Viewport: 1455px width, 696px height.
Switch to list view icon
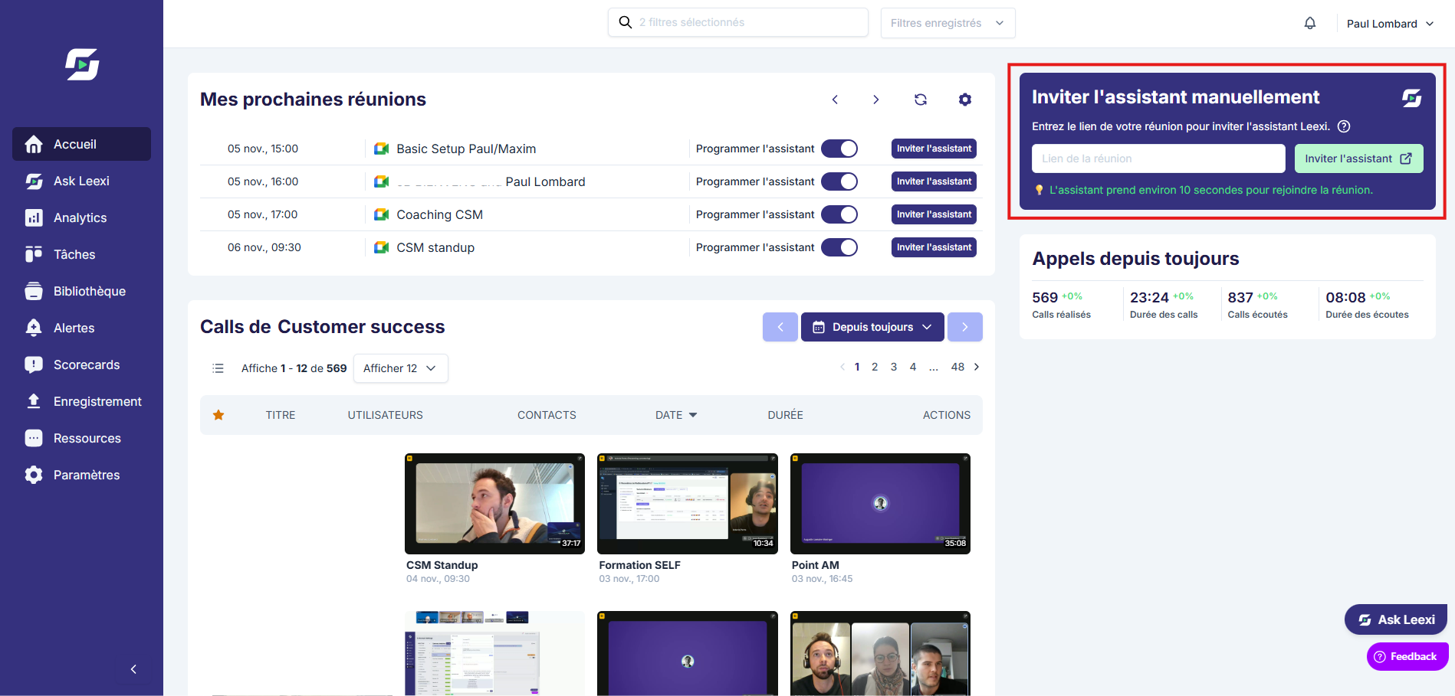(218, 368)
